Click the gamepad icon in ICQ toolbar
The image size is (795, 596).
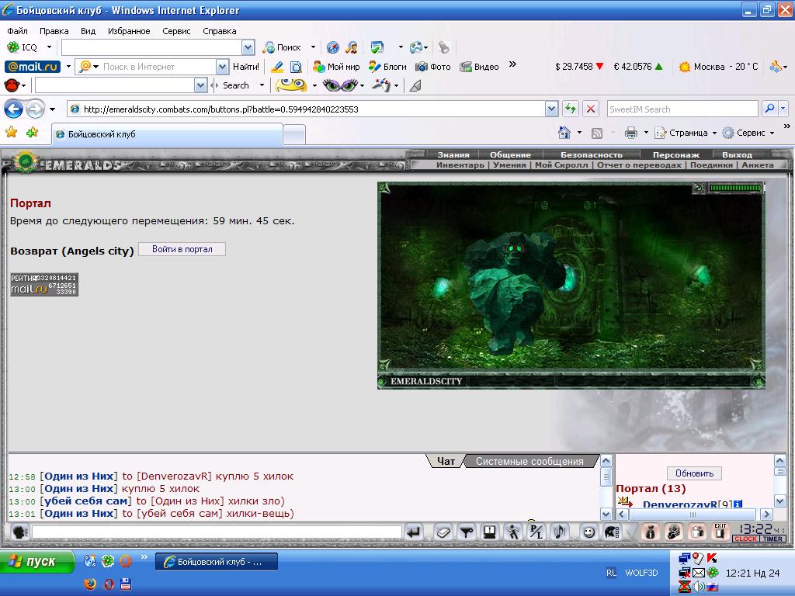tap(416, 47)
